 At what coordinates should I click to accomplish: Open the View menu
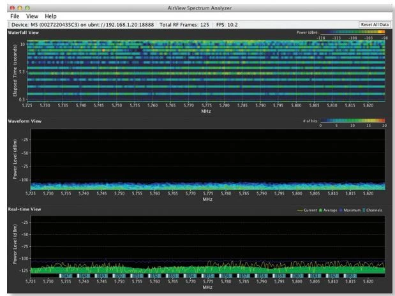click(33, 15)
